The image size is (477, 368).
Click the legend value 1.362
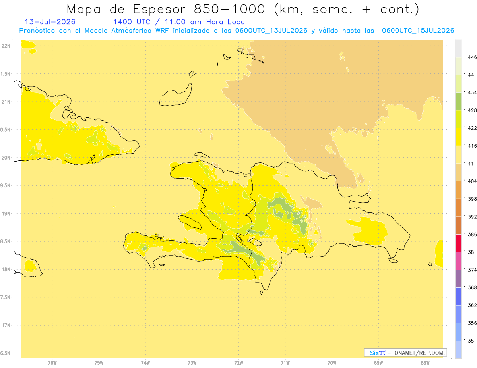coord(471,305)
